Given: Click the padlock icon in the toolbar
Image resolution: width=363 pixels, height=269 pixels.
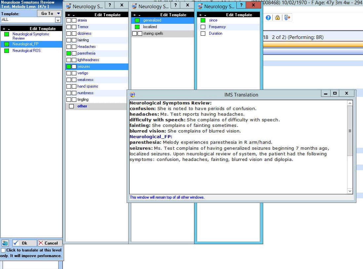Looking at the screenshot, I should tap(277, 18).
